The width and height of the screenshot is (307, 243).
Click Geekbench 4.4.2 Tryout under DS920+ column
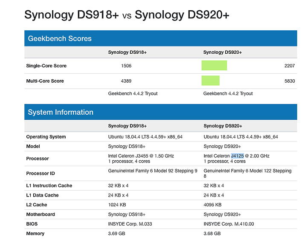(228, 94)
